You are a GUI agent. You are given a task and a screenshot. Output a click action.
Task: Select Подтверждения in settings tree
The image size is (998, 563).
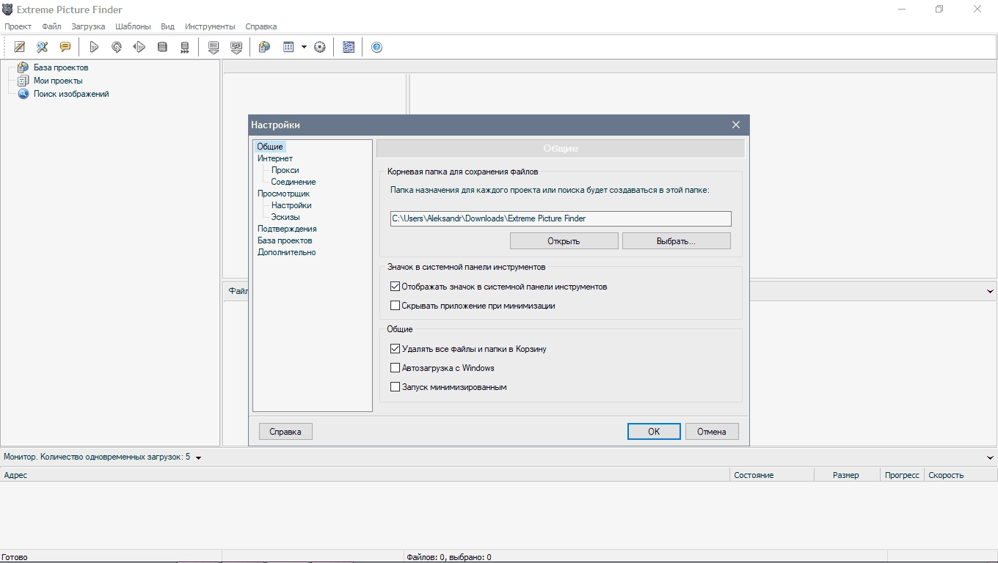point(287,229)
